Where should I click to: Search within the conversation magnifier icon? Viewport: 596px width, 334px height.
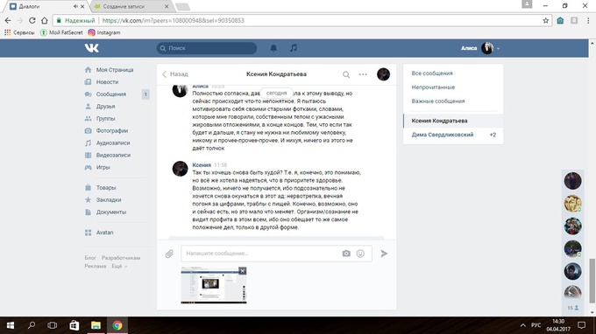pyautogui.click(x=346, y=74)
